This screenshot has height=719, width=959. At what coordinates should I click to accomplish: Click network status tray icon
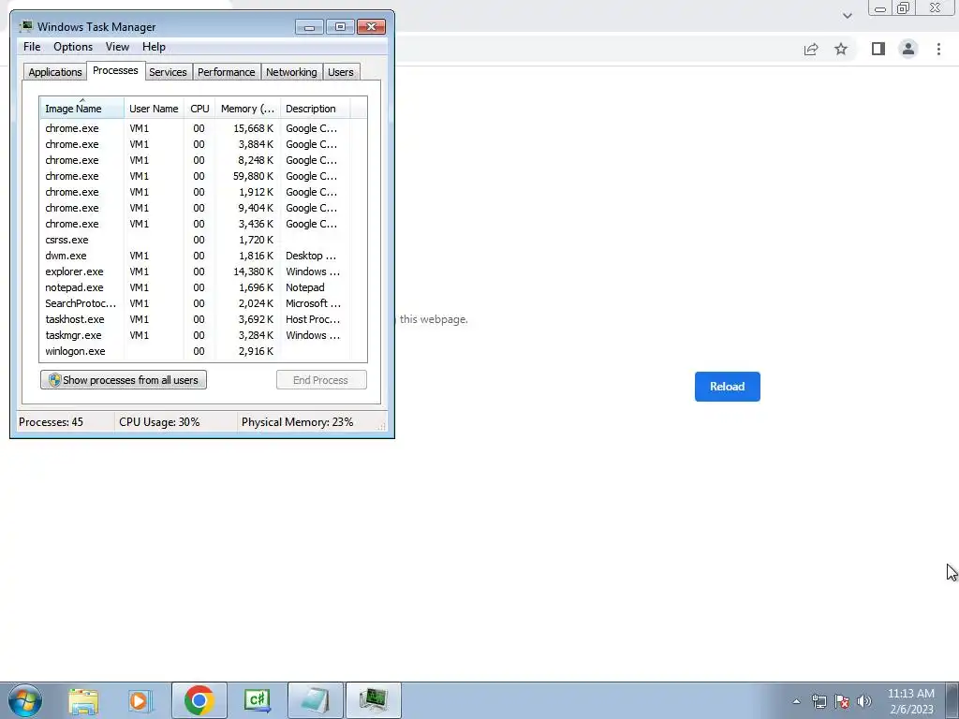point(819,701)
